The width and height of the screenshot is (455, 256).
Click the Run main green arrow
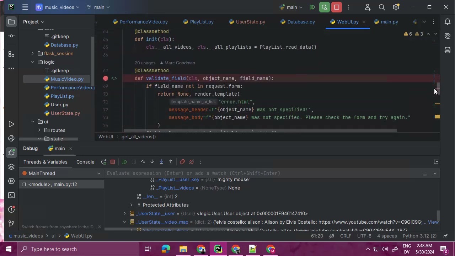(x=312, y=7)
